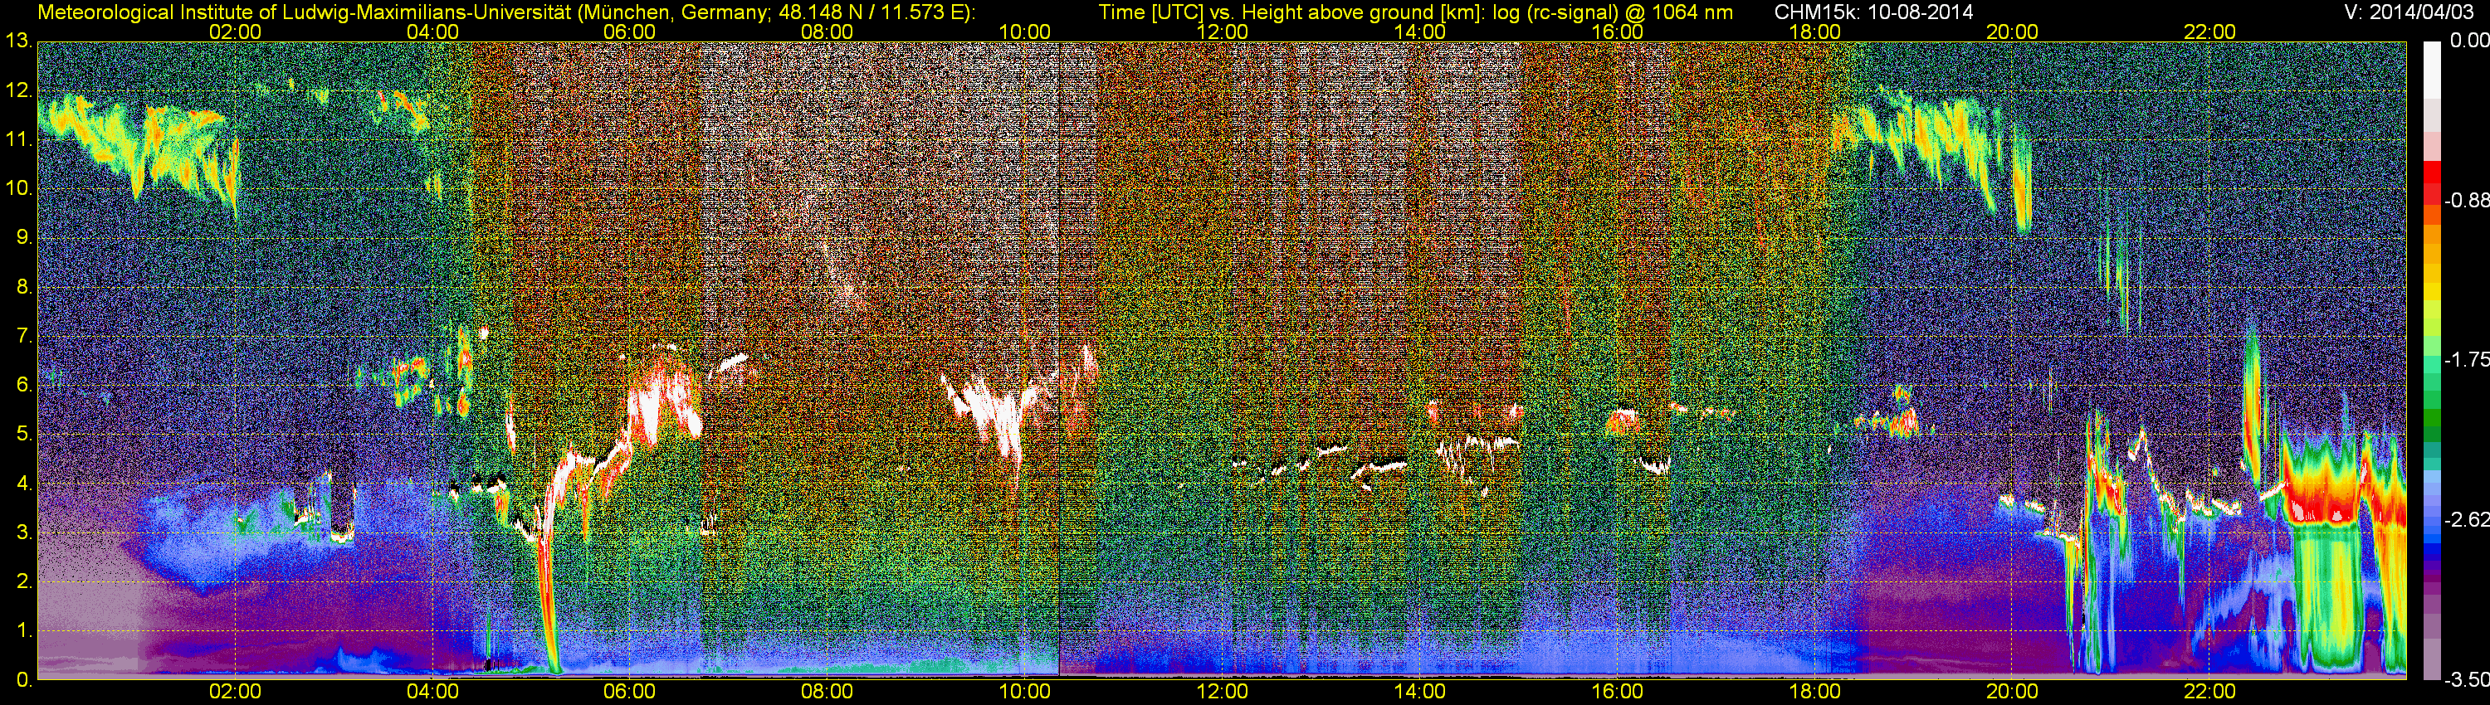This screenshot has width=2490, height=705.
Task: Click the 6. km height axis label
Action: point(23,386)
